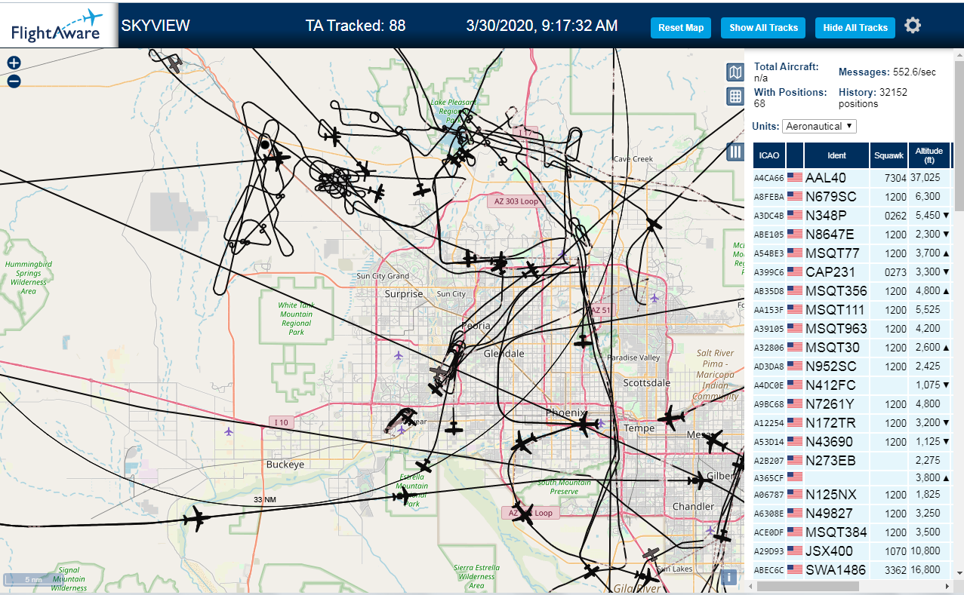Select the N412FC aircraft row

852,385
